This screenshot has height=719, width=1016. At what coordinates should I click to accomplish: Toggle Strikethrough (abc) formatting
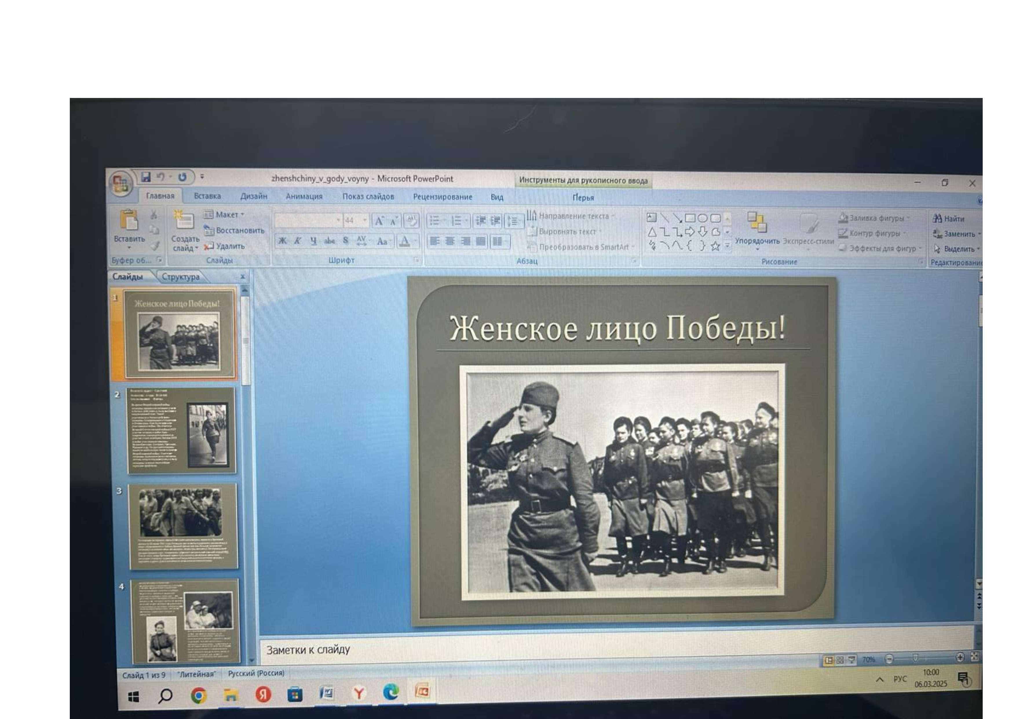click(329, 241)
